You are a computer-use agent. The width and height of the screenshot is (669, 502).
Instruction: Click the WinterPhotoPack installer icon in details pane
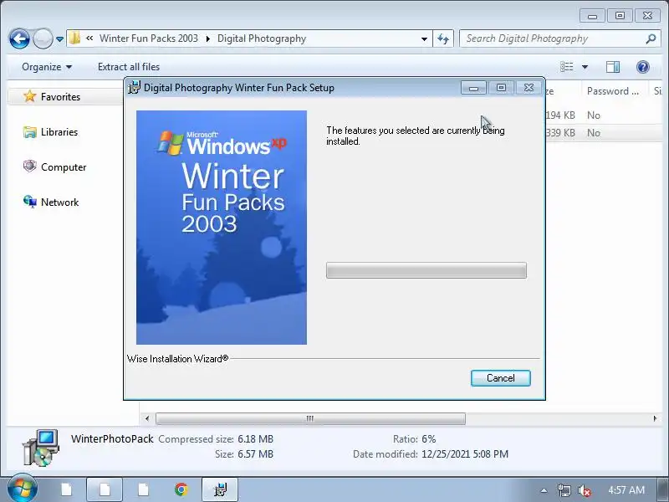click(41, 447)
